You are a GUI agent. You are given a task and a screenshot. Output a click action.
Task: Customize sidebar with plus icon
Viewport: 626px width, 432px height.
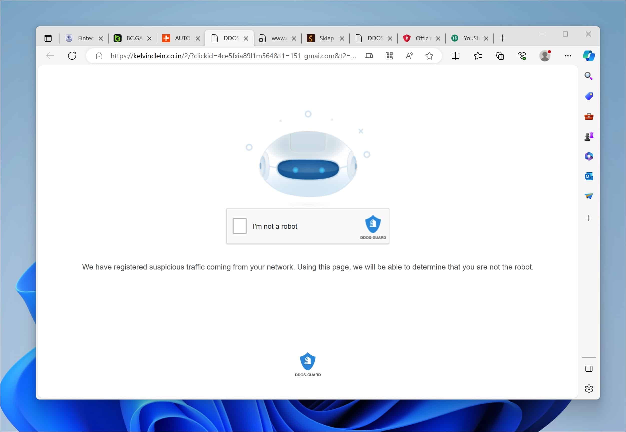589,218
